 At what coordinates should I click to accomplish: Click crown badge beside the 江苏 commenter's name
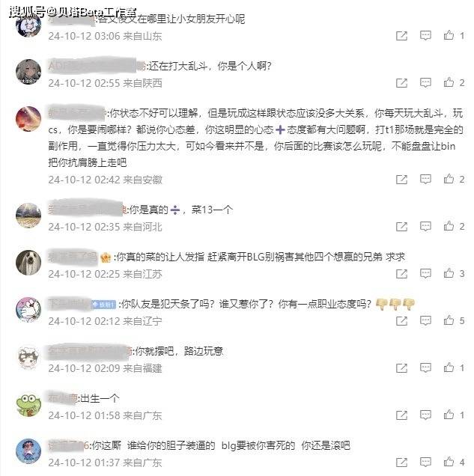(105, 257)
